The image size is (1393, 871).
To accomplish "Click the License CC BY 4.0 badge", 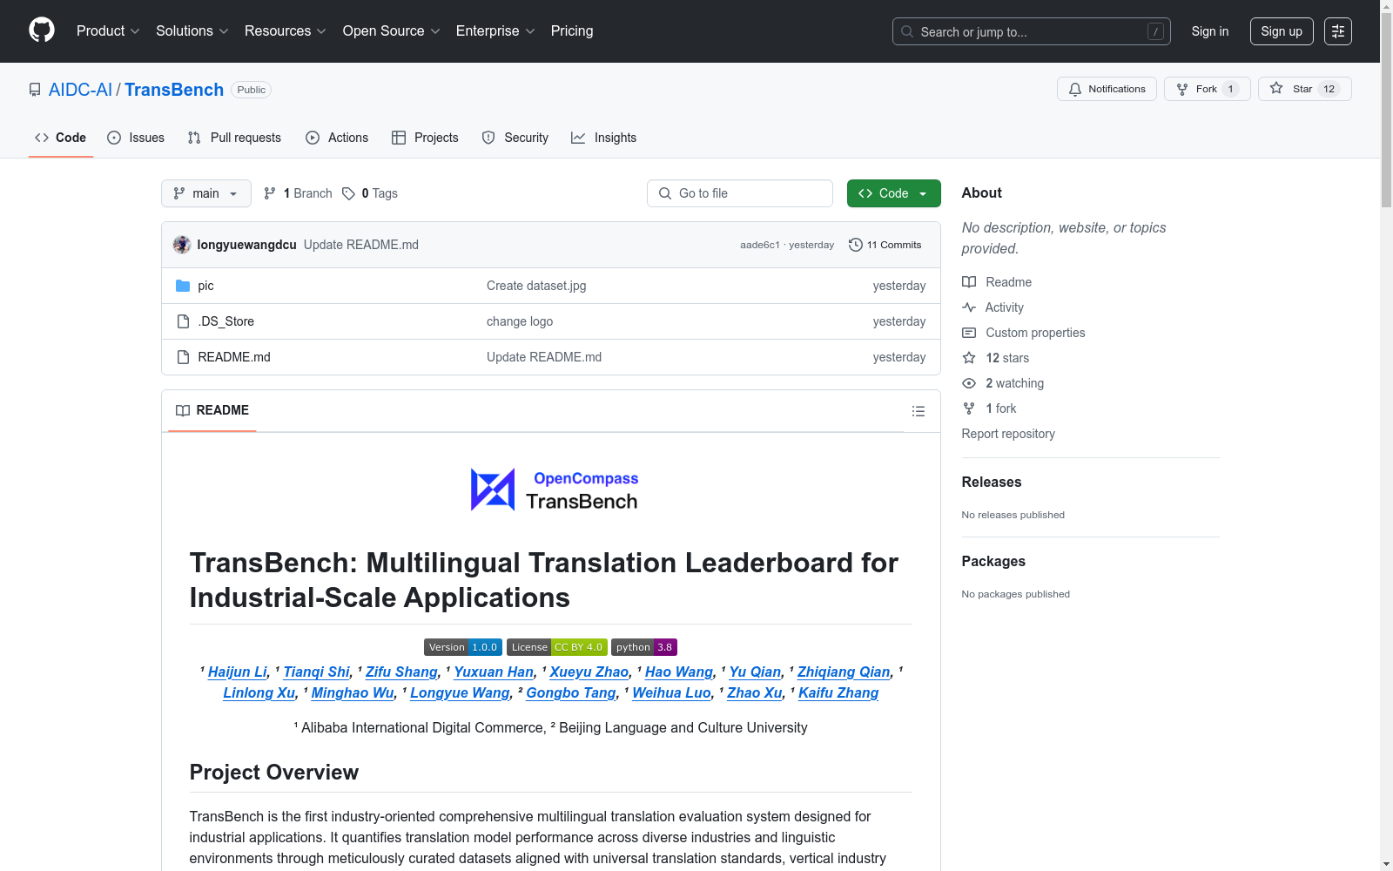I will (557, 647).
